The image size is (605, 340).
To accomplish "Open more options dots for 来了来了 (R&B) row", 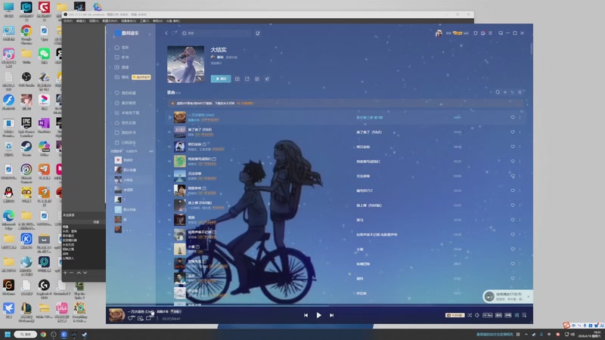I will tap(520, 131).
